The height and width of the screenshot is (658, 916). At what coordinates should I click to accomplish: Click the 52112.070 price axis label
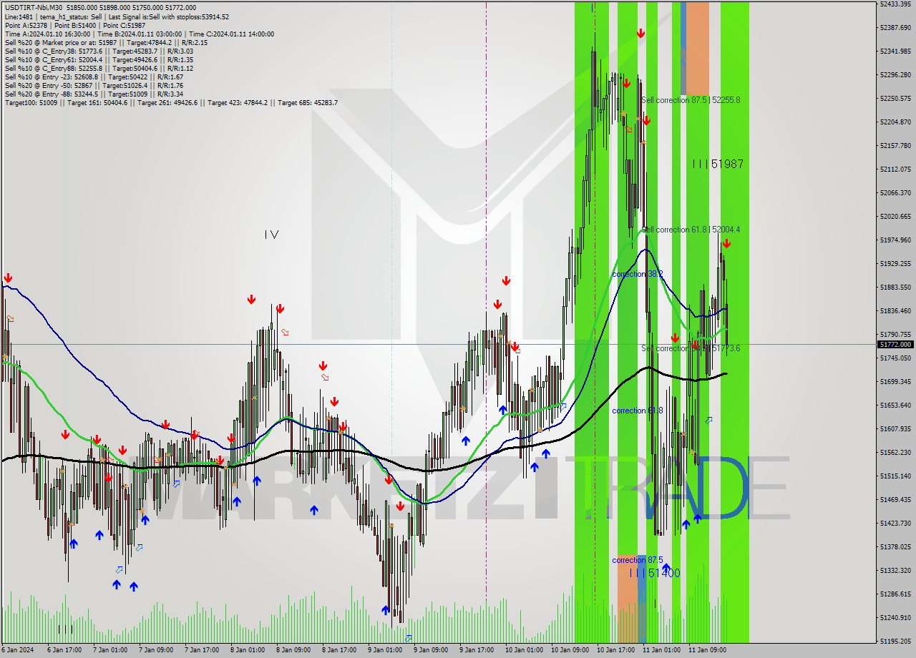click(x=895, y=169)
